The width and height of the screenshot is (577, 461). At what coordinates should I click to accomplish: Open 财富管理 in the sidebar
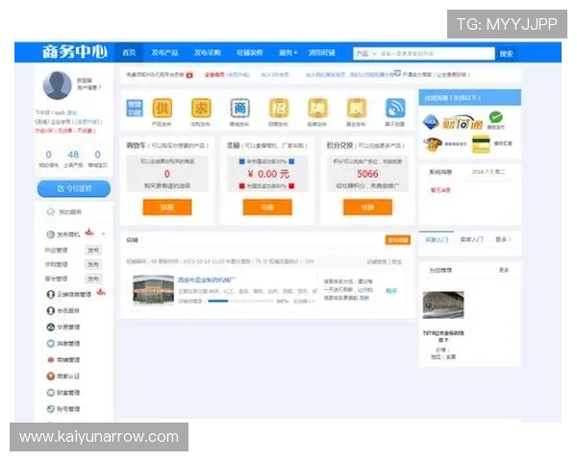click(x=63, y=393)
